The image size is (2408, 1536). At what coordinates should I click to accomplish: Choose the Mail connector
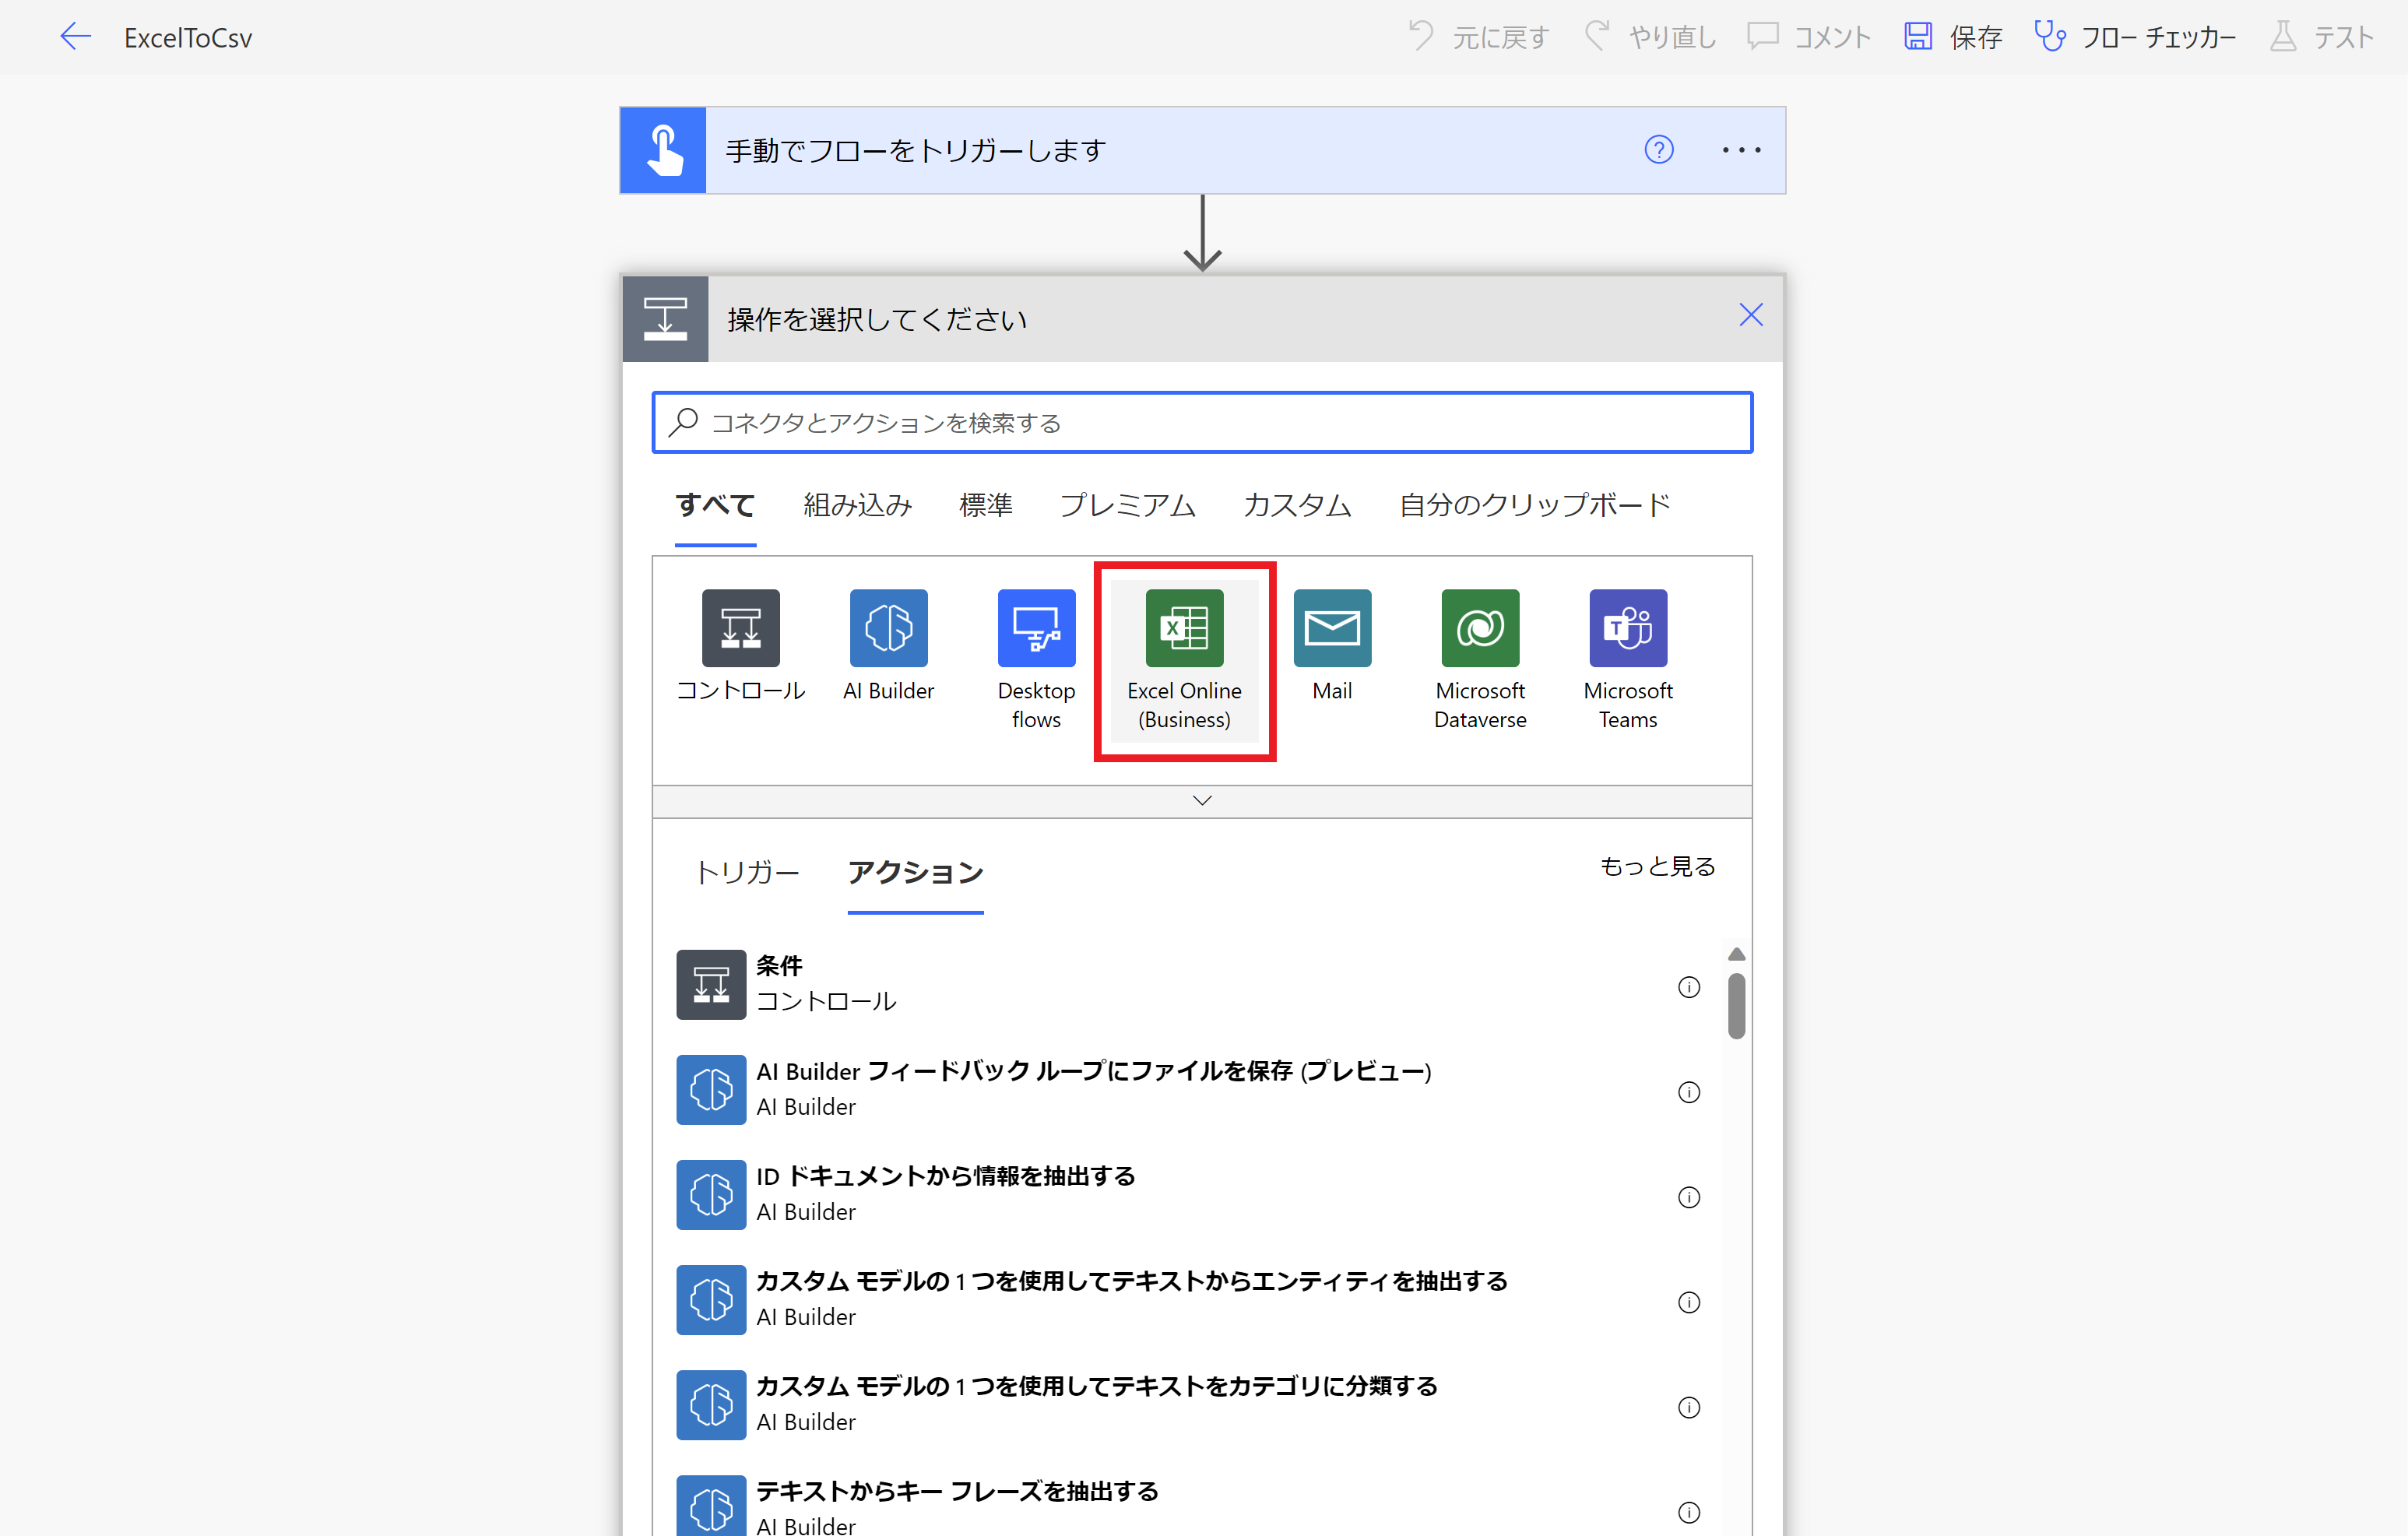(x=1332, y=647)
